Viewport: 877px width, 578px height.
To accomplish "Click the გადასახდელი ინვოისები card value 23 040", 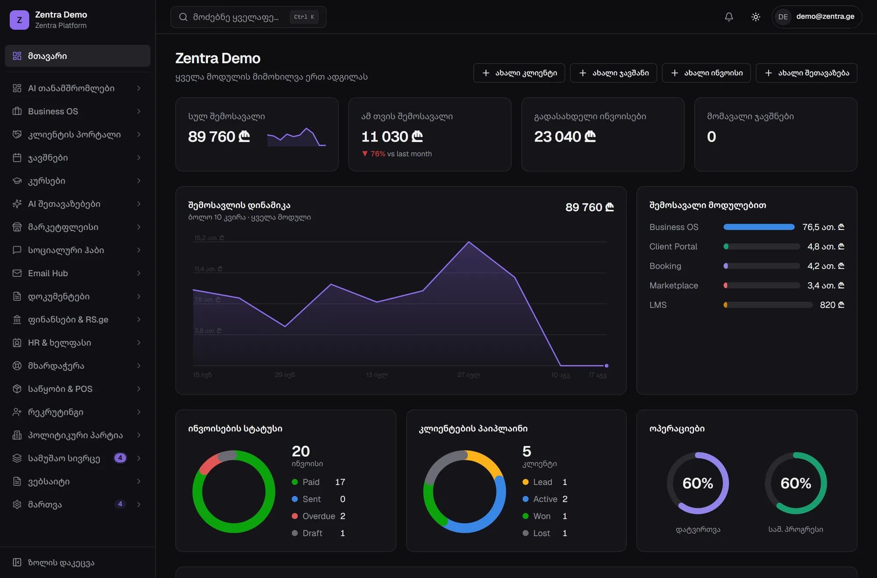I will pyautogui.click(x=565, y=137).
